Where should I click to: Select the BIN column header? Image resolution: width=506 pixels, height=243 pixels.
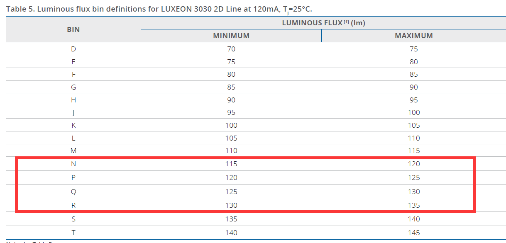[x=73, y=29]
